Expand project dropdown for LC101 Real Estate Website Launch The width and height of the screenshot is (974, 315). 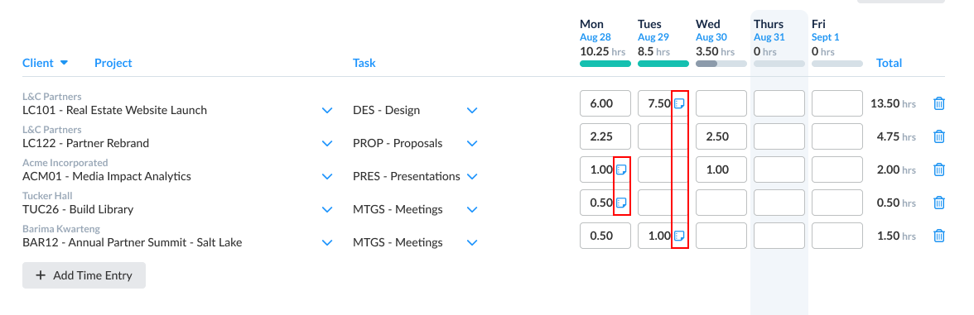(x=327, y=111)
